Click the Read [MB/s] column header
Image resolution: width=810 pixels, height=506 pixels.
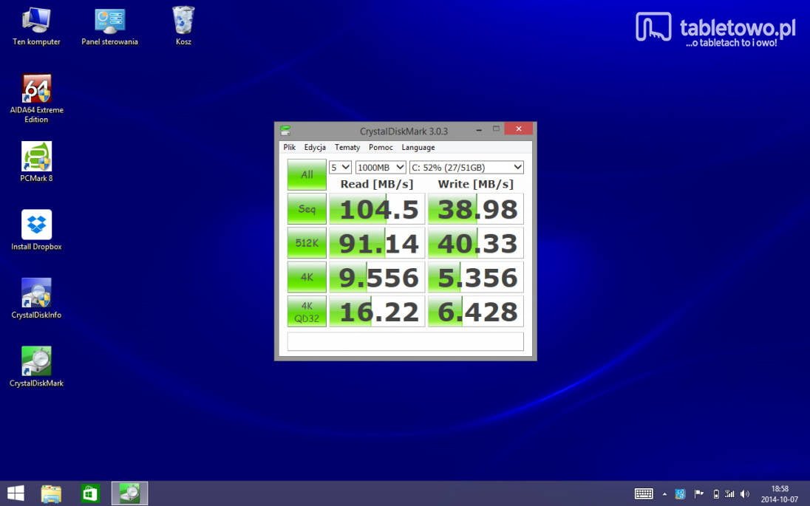pos(377,184)
